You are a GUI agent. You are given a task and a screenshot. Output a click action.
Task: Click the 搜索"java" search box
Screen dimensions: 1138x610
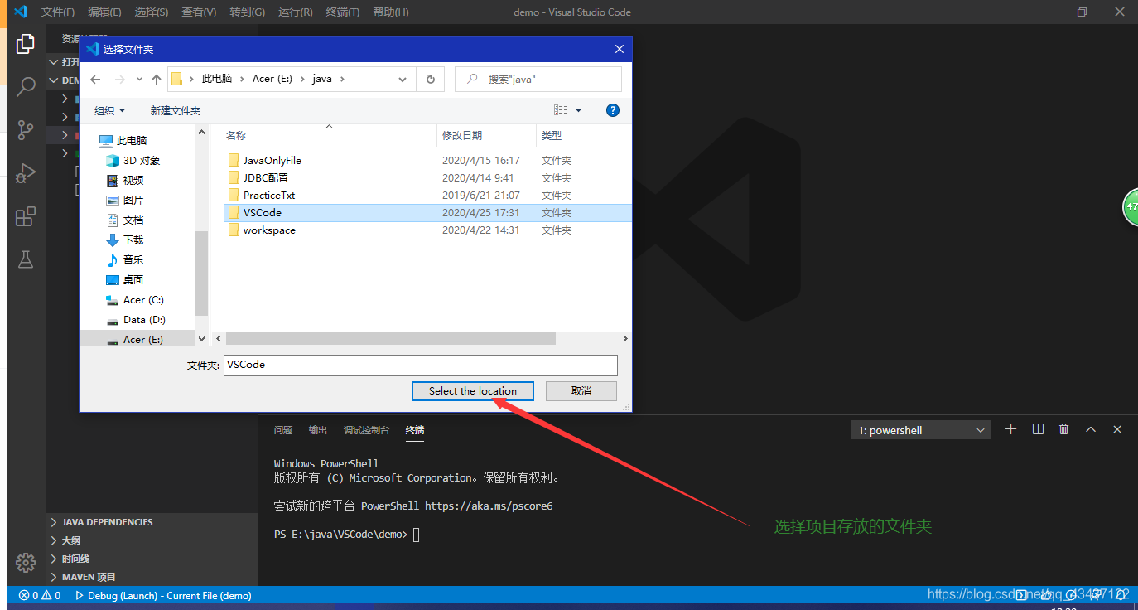pos(538,79)
